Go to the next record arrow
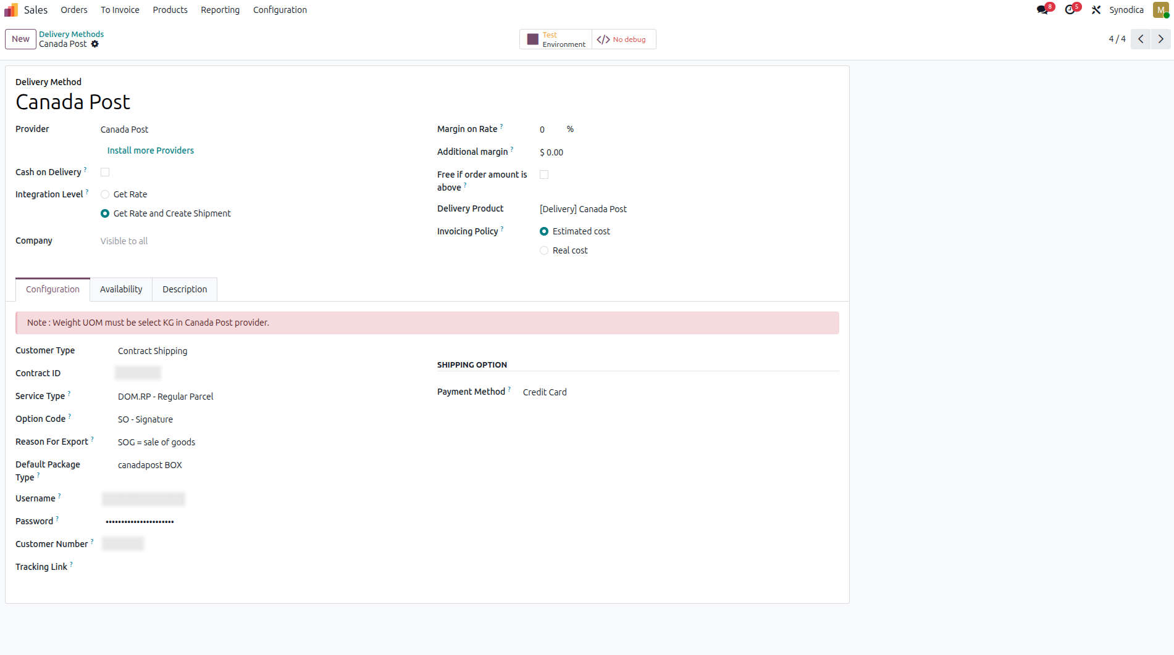1174x655 pixels. point(1161,39)
